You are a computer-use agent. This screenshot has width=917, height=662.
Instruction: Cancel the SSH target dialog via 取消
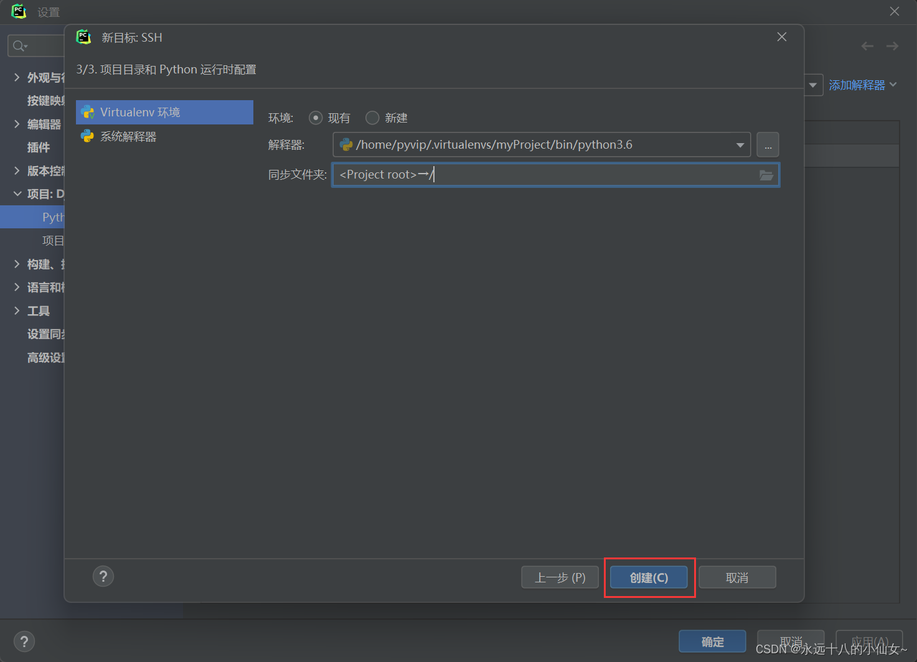pyautogui.click(x=737, y=577)
